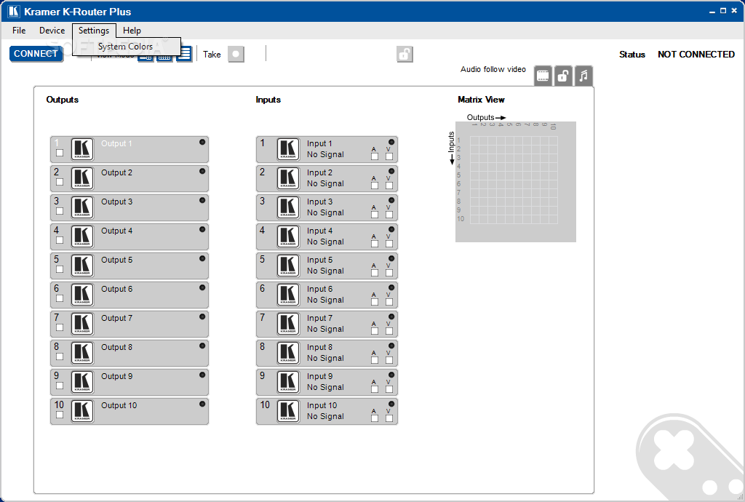Screen dimensions: 745x502
Task: Click the status LED on Output 8
Action: tap(202, 346)
